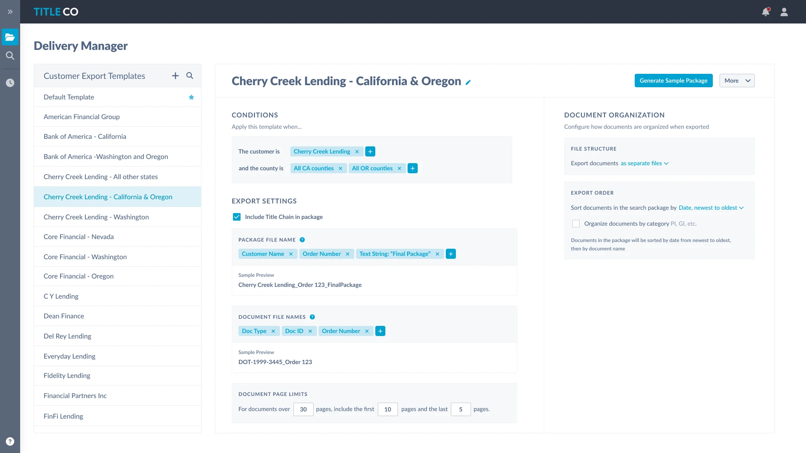This screenshot has width=806, height=453.
Task: Open the help question mark in sidebar
Action: (x=10, y=441)
